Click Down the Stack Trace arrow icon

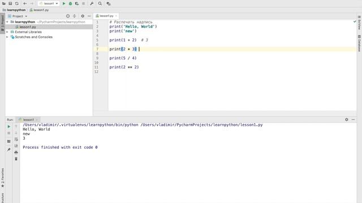click(x=16, y=133)
